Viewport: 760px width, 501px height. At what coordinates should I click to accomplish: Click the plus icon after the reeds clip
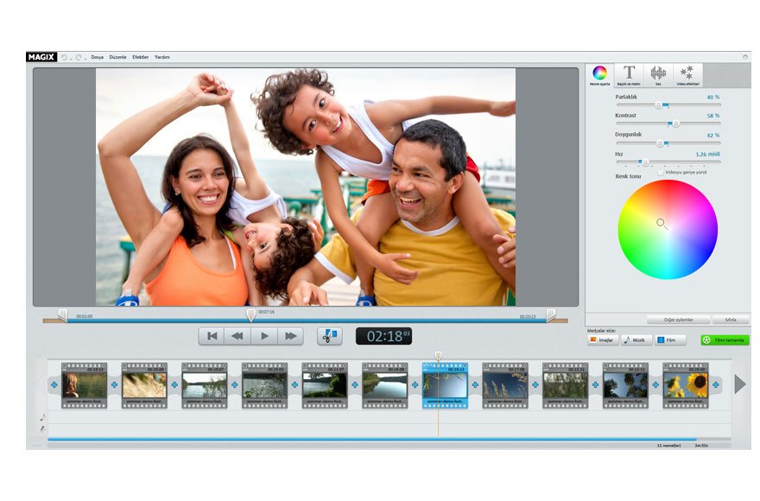pyautogui.click(x=535, y=384)
